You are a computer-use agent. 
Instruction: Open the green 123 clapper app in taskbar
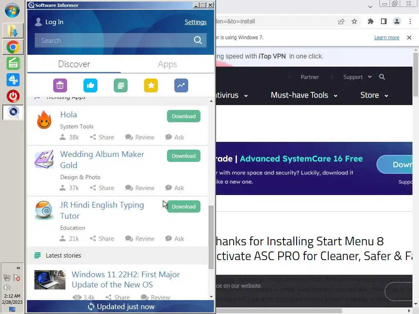(13, 63)
